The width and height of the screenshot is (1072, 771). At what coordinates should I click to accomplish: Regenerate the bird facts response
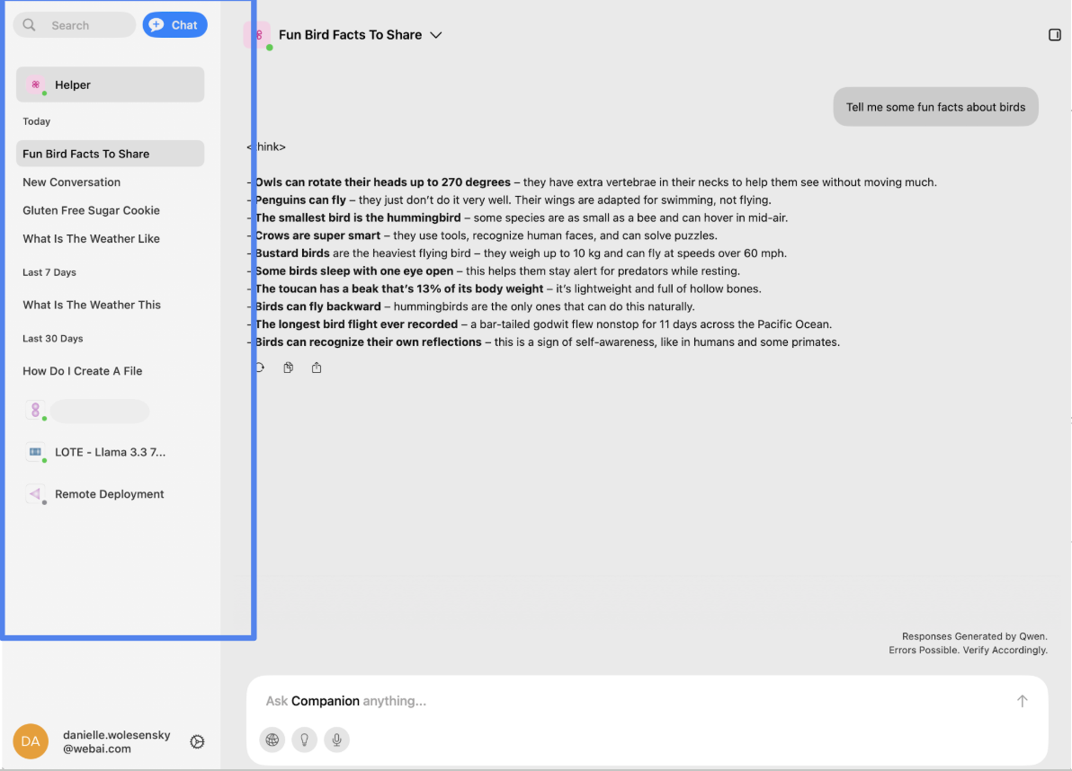(x=260, y=368)
